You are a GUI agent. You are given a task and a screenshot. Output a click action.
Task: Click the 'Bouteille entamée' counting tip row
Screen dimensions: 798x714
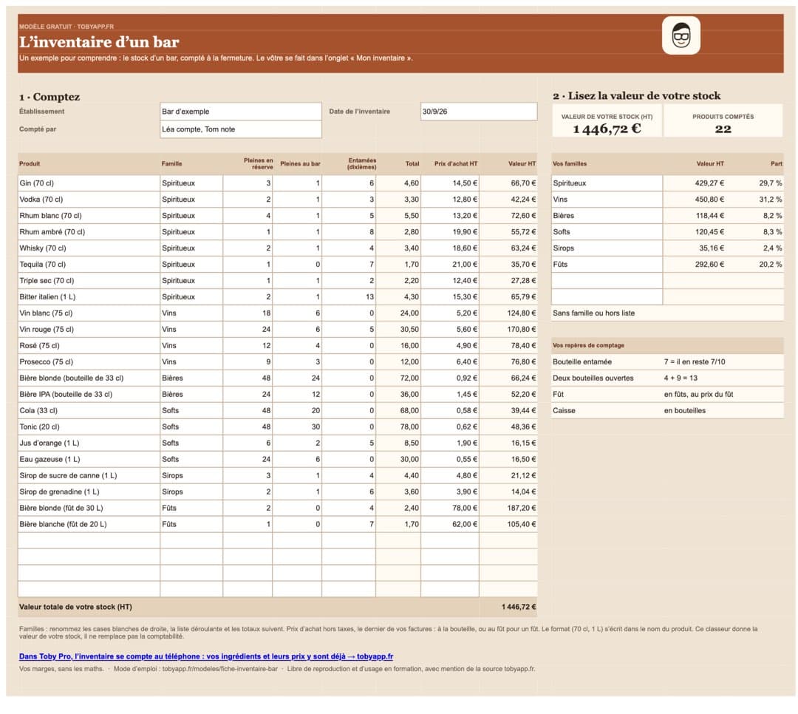(667, 362)
